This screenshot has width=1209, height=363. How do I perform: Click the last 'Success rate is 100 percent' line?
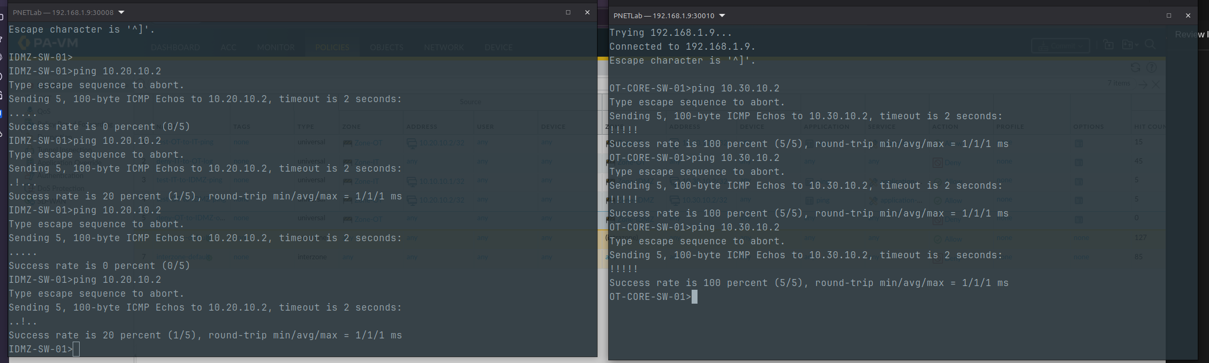point(809,283)
